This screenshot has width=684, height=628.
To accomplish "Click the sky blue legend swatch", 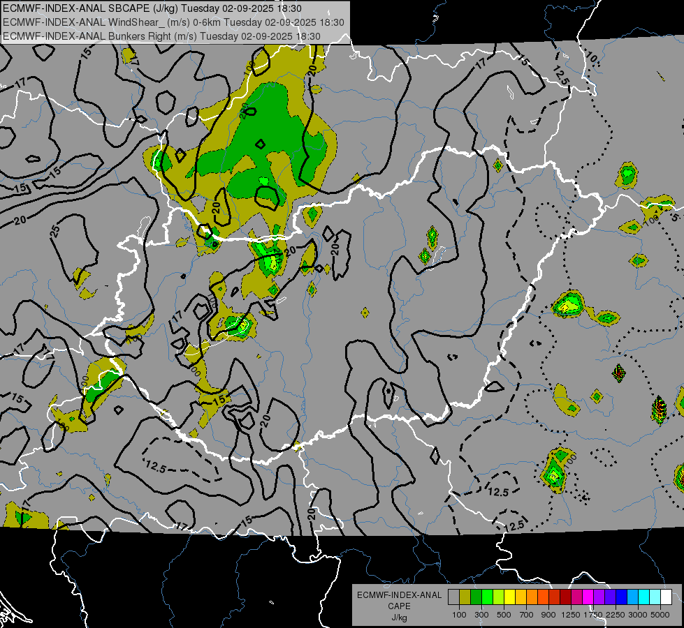I will pos(633,597).
